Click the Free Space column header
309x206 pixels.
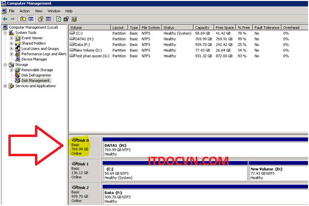tap(225, 28)
